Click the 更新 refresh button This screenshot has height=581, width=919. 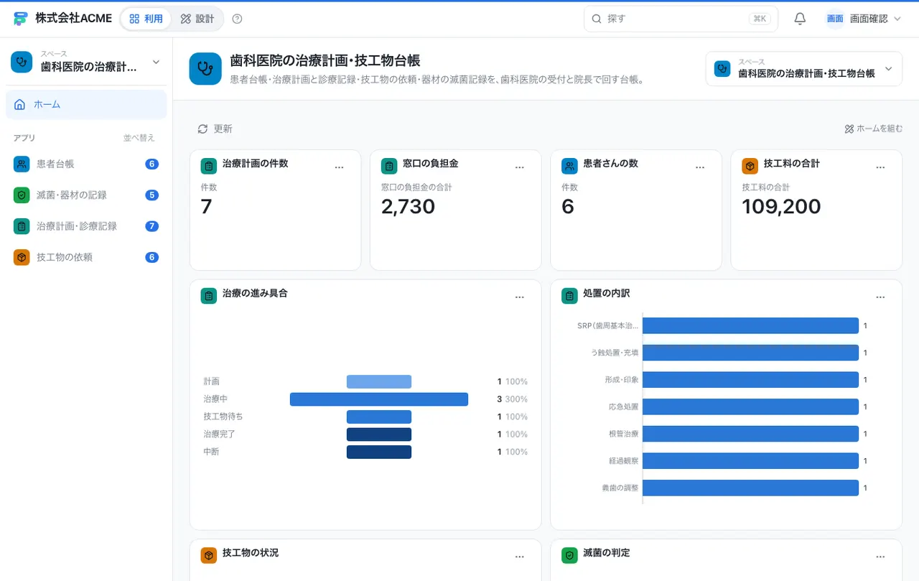pos(215,129)
